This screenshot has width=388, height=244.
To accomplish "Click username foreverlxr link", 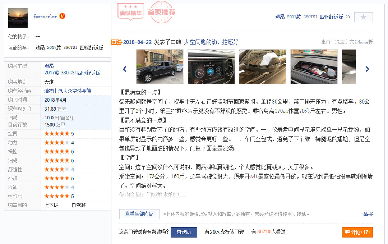I will pyautogui.click(x=46, y=17).
